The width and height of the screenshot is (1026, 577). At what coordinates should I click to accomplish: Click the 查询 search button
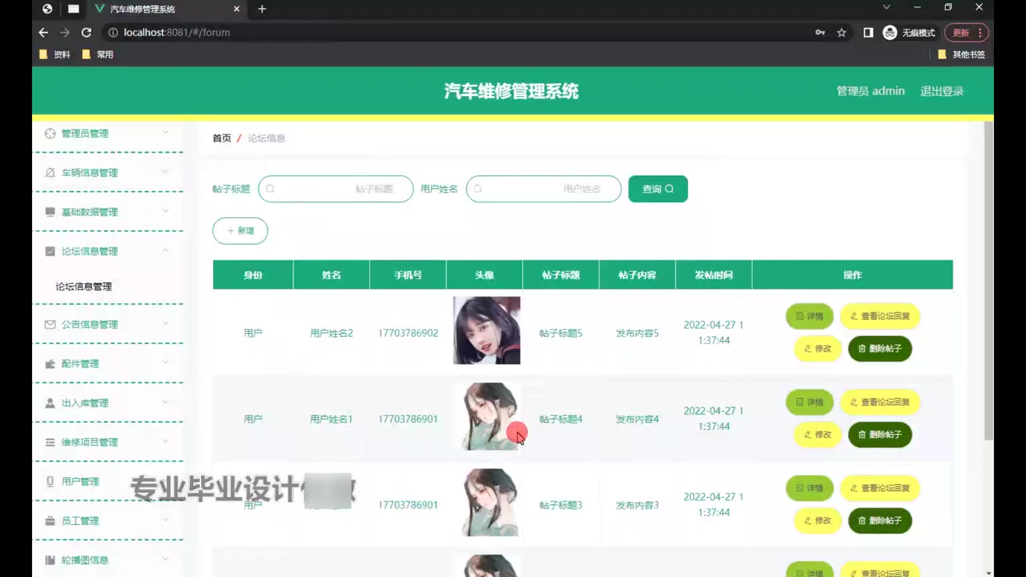pos(658,189)
